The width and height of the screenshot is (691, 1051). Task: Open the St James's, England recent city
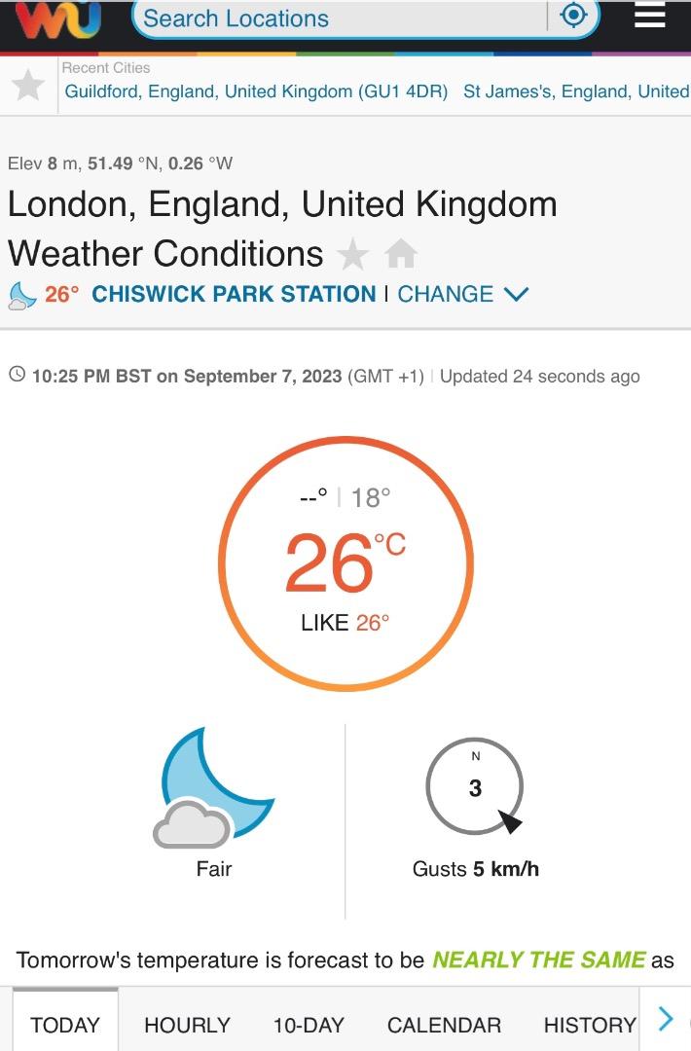pyautogui.click(x=576, y=91)
